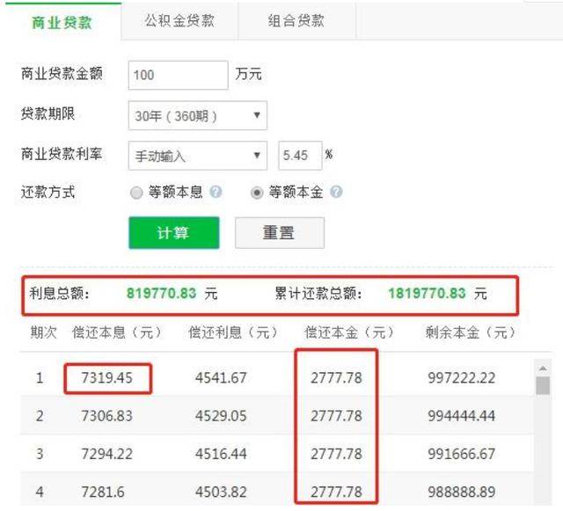Image resolution: width=563 pixels, height=511 pixels.
Task: Select the 组合贷款 tab
Action: [296, 21]
